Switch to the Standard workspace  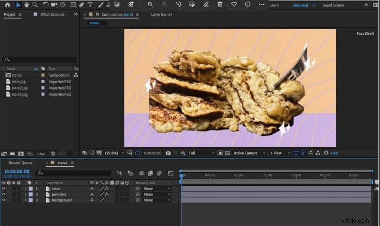pyautogui.click(x=301, y=5)
